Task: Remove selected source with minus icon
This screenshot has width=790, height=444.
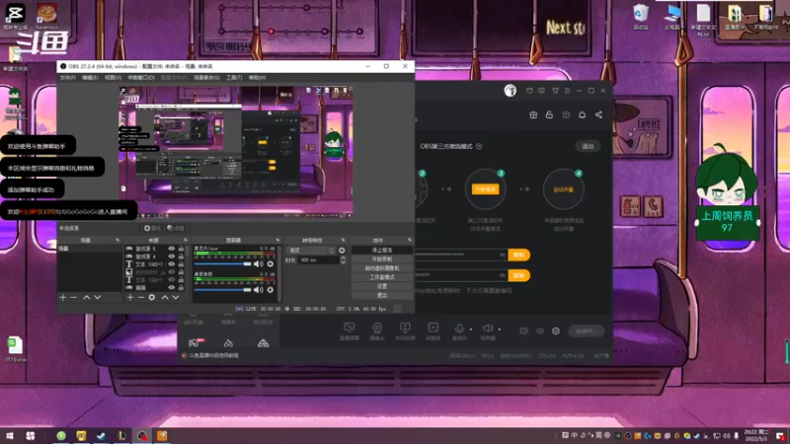Action: [140, 298]
